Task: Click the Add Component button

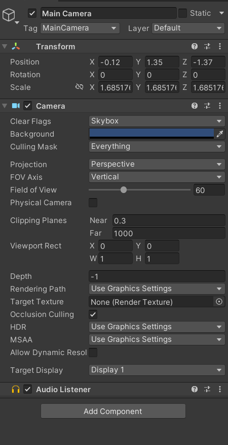Action: pos(113,411)
